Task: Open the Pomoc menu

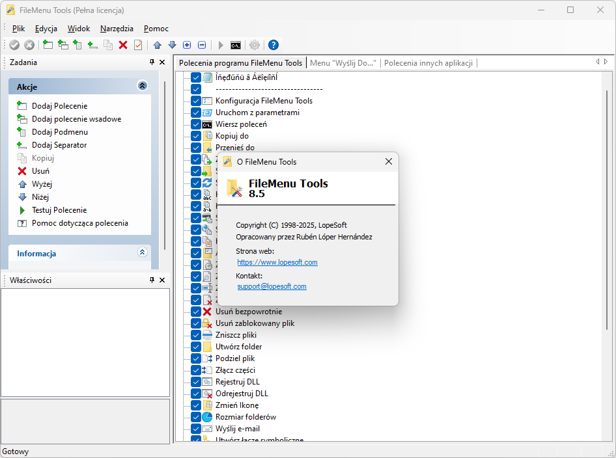Action: pos(156,28)
